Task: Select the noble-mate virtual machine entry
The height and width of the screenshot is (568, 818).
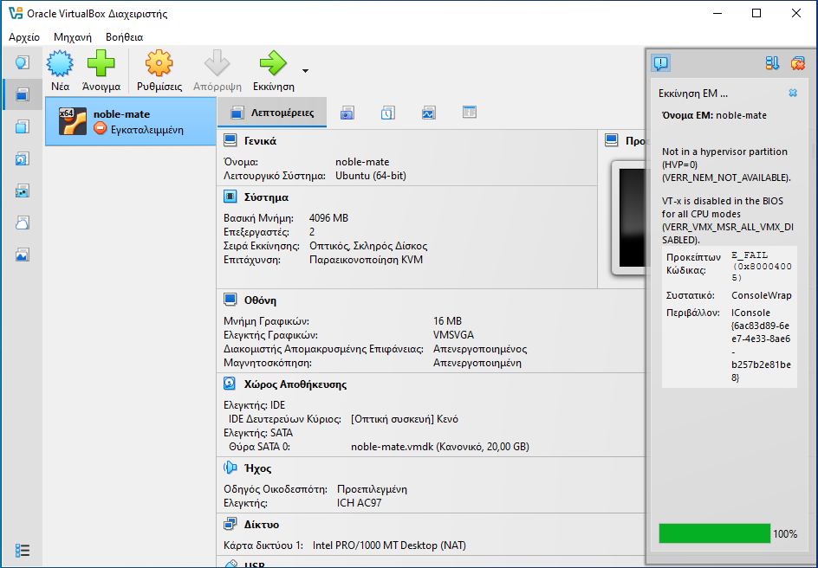Action: pyautogui.click(x=130, y=121)
